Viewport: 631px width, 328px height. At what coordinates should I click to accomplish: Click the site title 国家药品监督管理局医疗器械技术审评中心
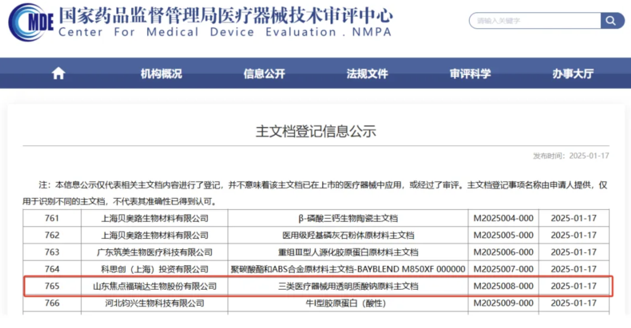[x=226, y=15]
